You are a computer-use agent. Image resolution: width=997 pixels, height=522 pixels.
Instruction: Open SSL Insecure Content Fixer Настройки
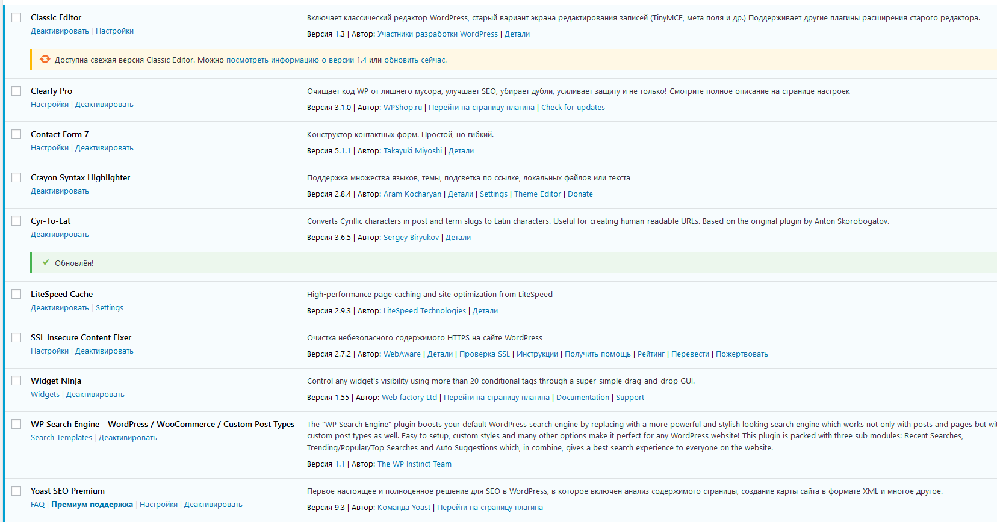[49, 351]
